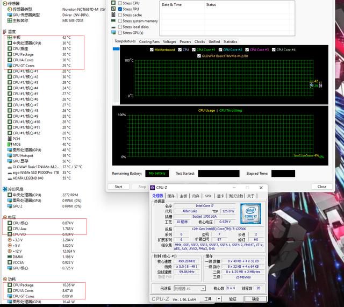
Task: Click the GPU Hotspot monitor icon
Action: 10,155
